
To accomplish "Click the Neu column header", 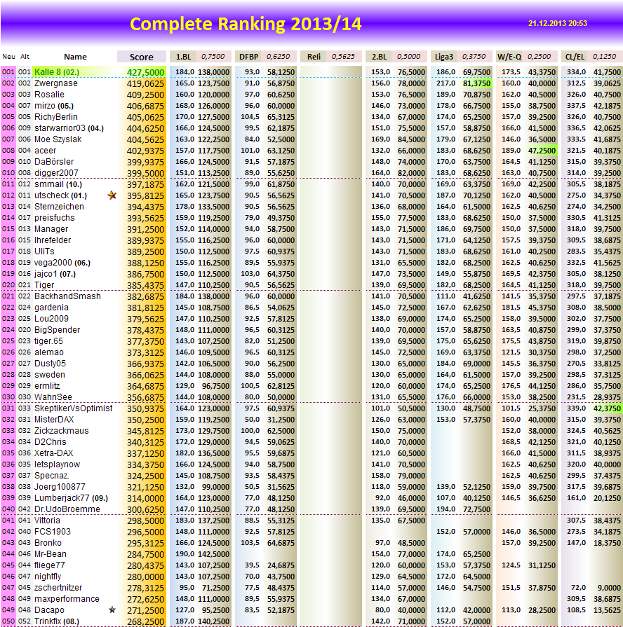I will tap(9, 57).
